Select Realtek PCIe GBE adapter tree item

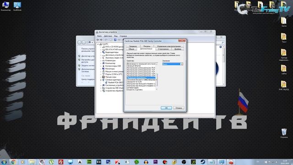coord(115,82)
